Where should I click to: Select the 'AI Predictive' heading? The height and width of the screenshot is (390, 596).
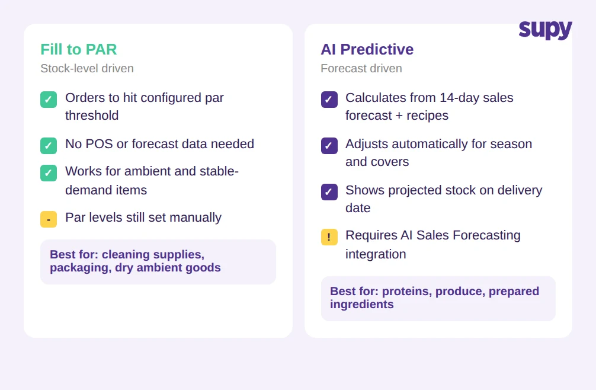pos(367,49)
